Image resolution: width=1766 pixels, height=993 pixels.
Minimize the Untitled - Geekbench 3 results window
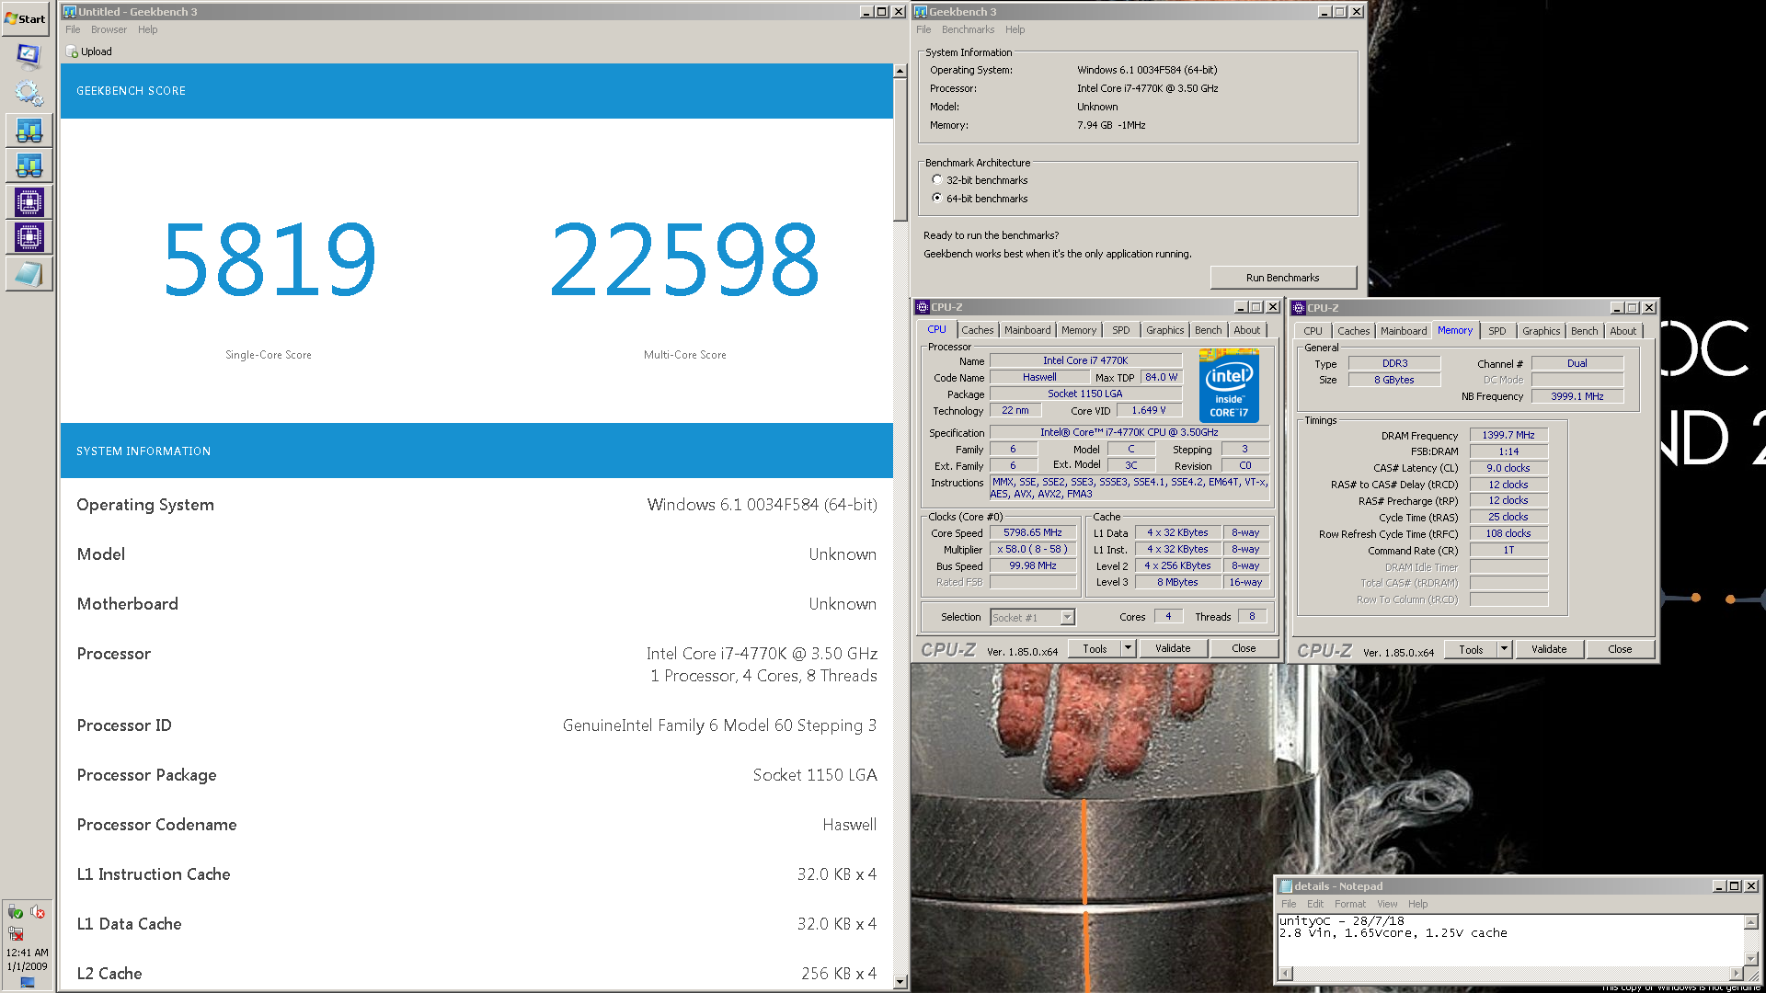click(x=866, y=11)
